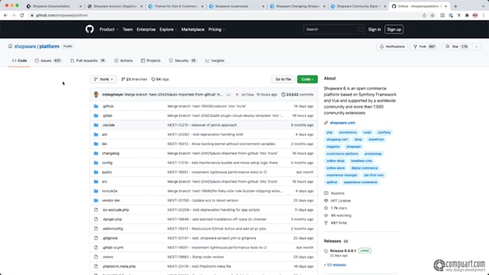Open the Explore dropdown menu
Image resolution: width=489 pixels, height=275 pixels.
point(168,29)
